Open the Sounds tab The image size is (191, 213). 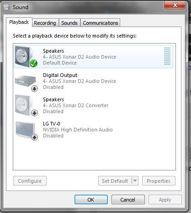[69, 23]
